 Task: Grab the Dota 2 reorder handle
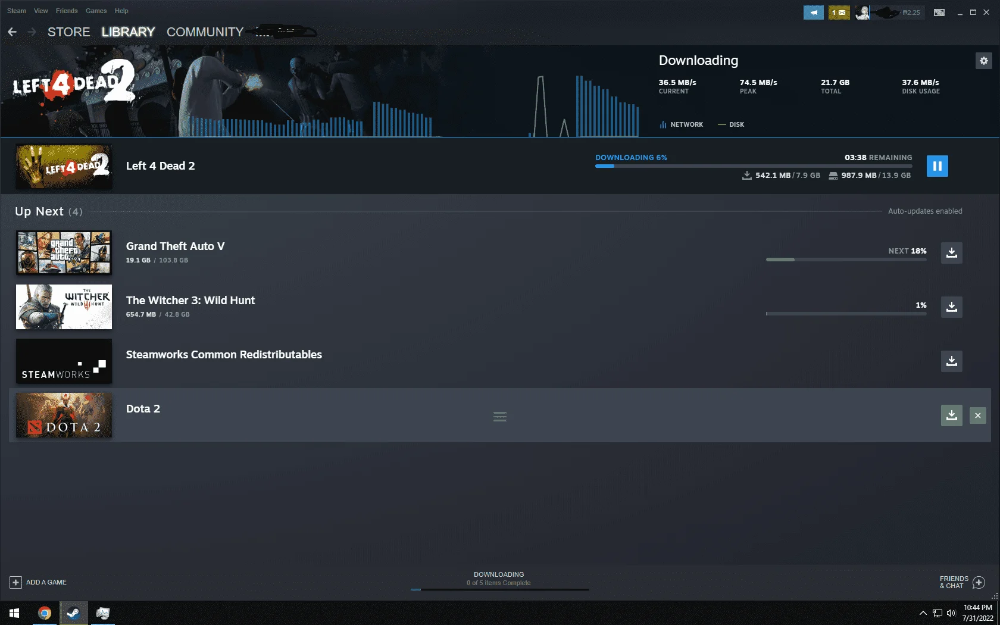pos(500,417)
